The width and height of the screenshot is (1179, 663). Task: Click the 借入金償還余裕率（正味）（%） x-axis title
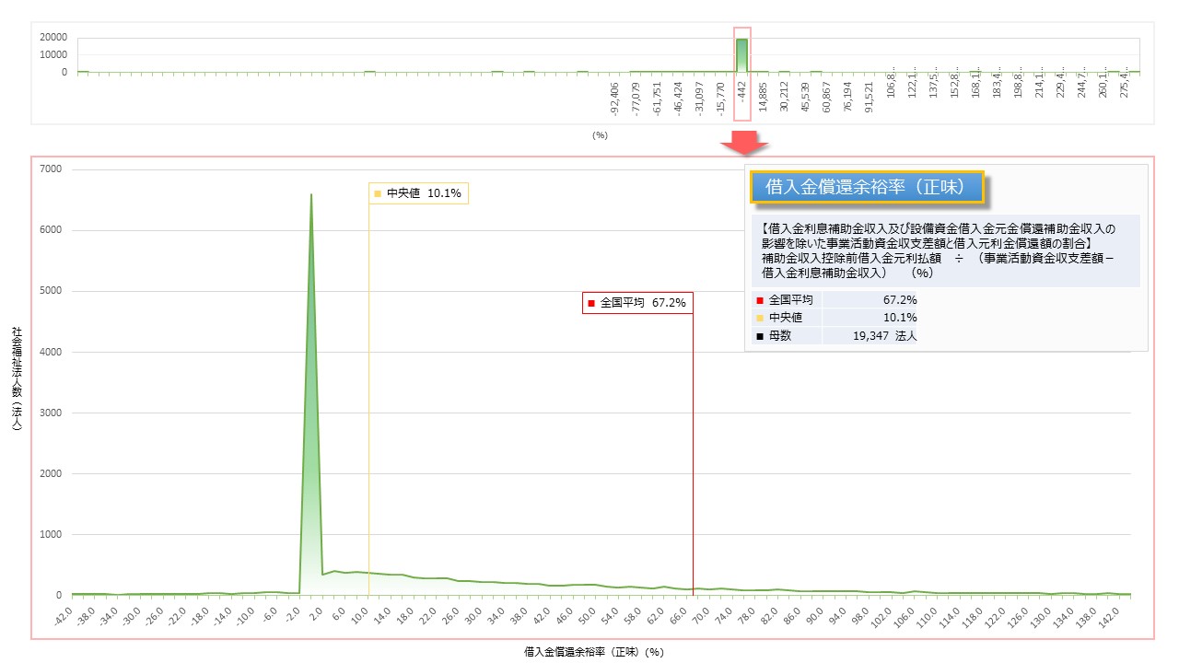pos(594,651)
